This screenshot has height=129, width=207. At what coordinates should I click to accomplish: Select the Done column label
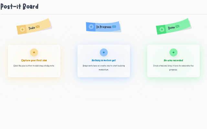[x=171, y=28]
